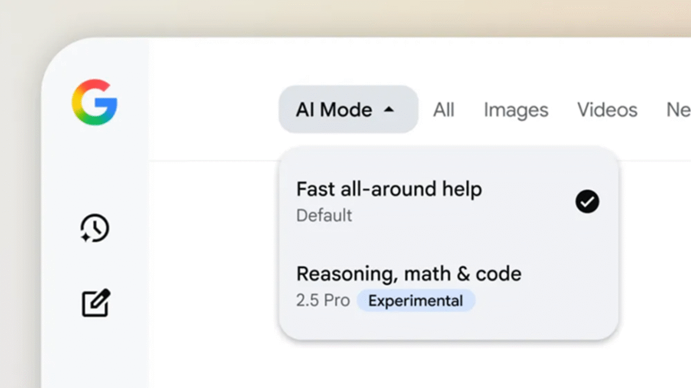This screenshot has width=691, height=388.
Task: Open the Images search tab
Action: 515,110
